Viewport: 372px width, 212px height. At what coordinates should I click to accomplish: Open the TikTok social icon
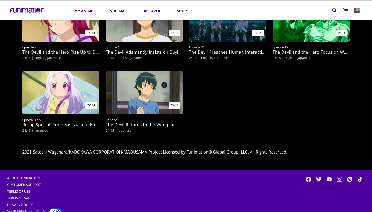point(360,179)
